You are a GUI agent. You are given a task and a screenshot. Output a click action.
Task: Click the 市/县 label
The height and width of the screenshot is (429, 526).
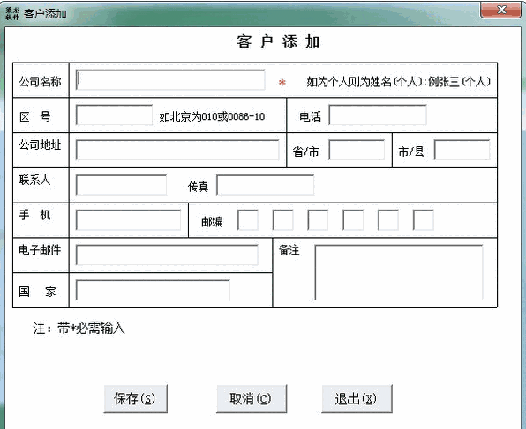click(x=411, y=152)
